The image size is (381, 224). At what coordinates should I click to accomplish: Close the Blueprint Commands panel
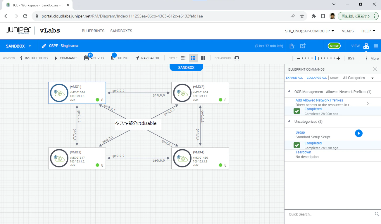[375, 69]
